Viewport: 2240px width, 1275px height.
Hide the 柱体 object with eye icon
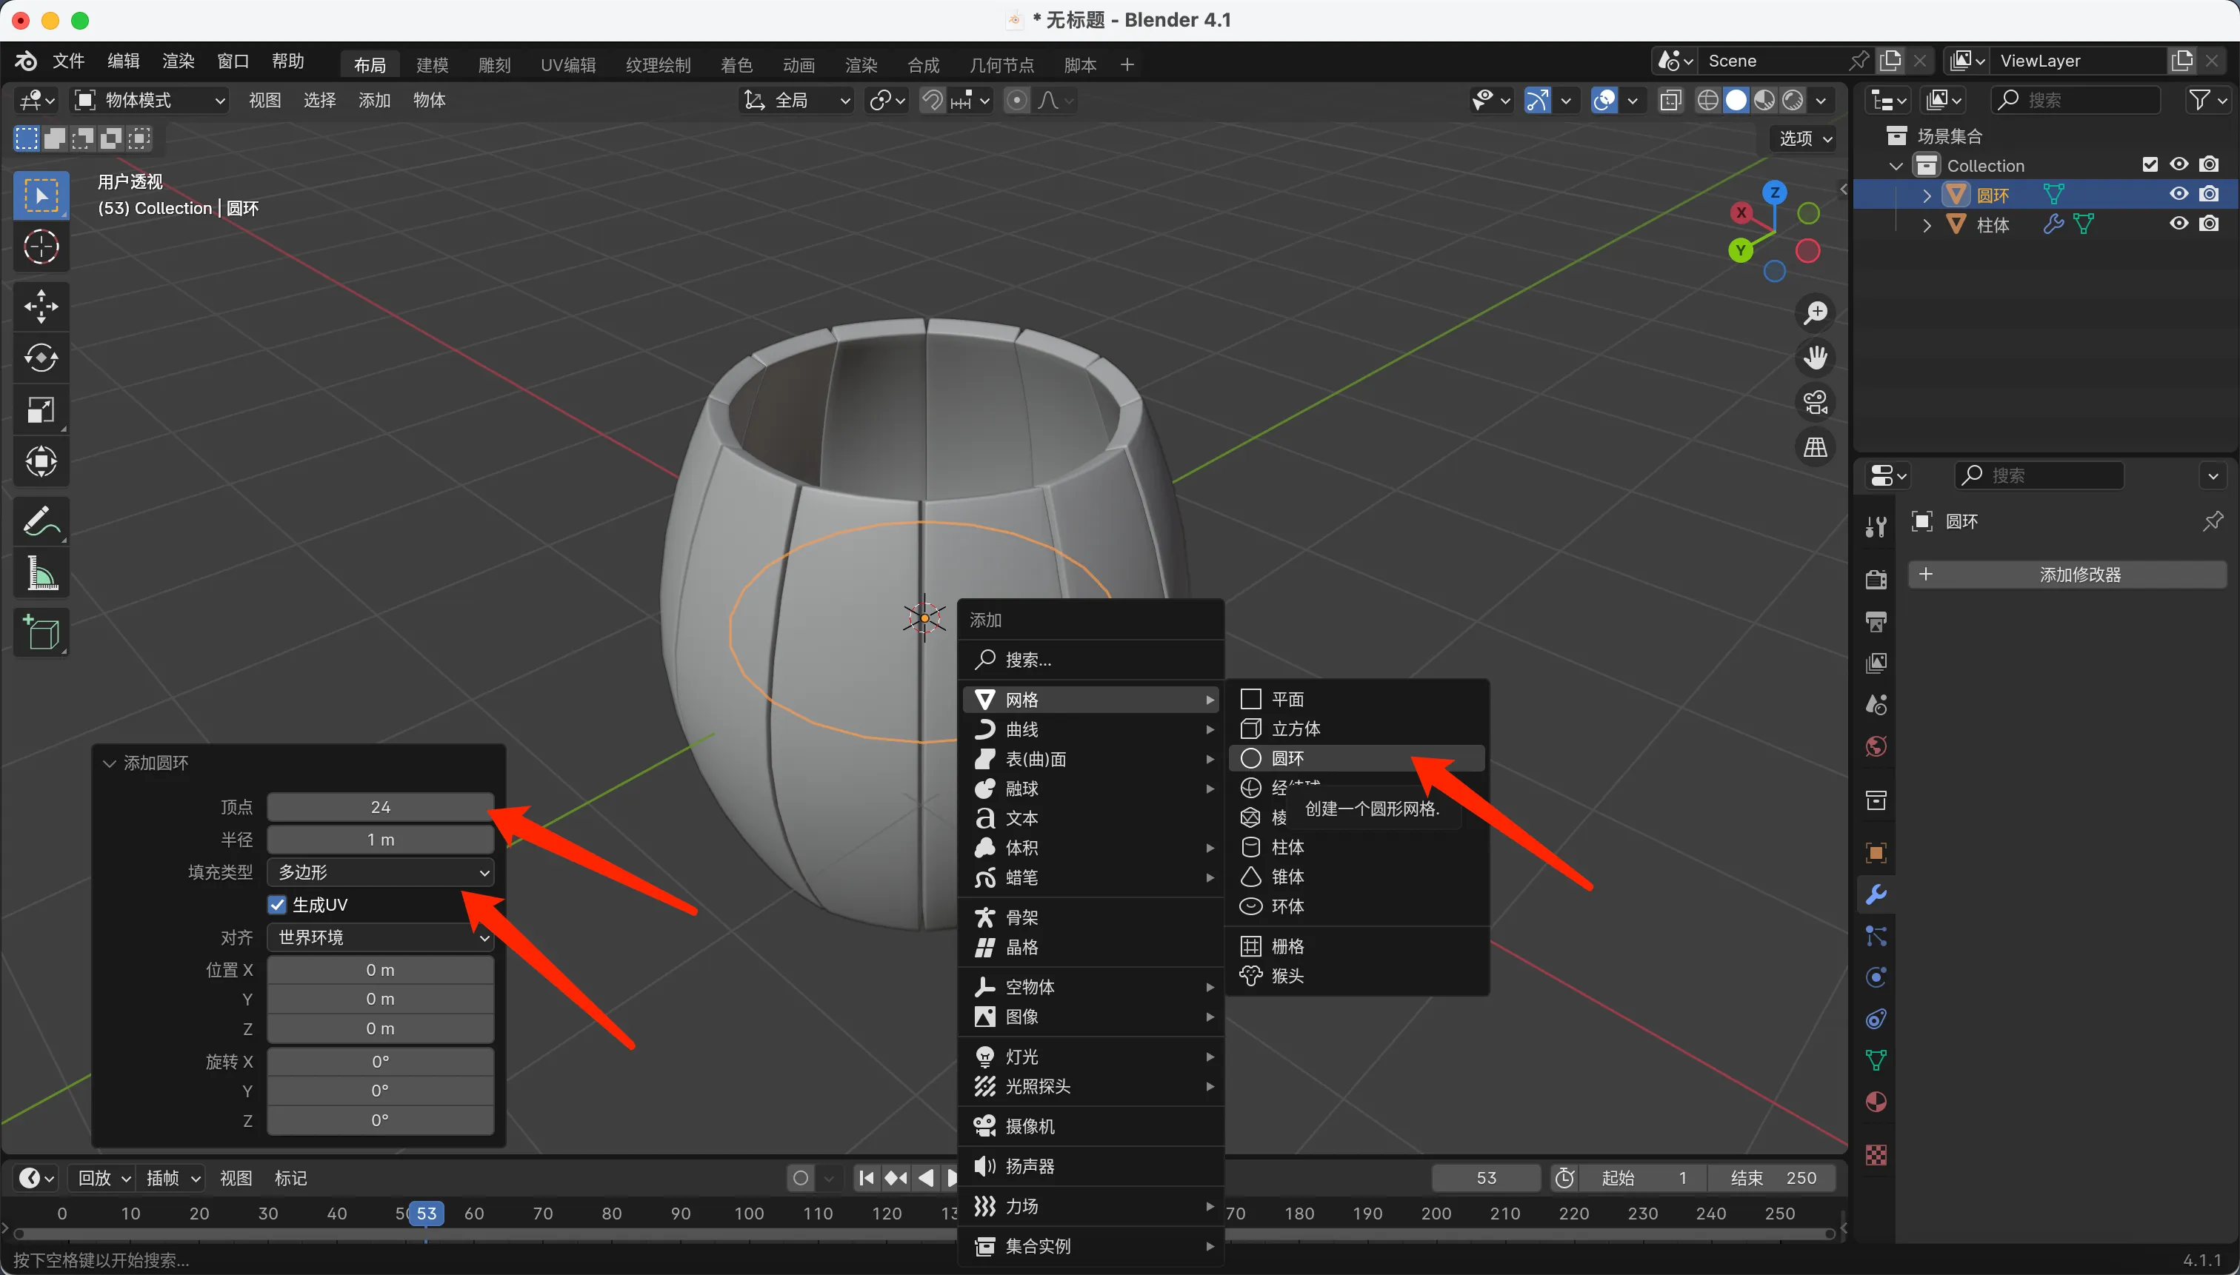coord(2179,224)
